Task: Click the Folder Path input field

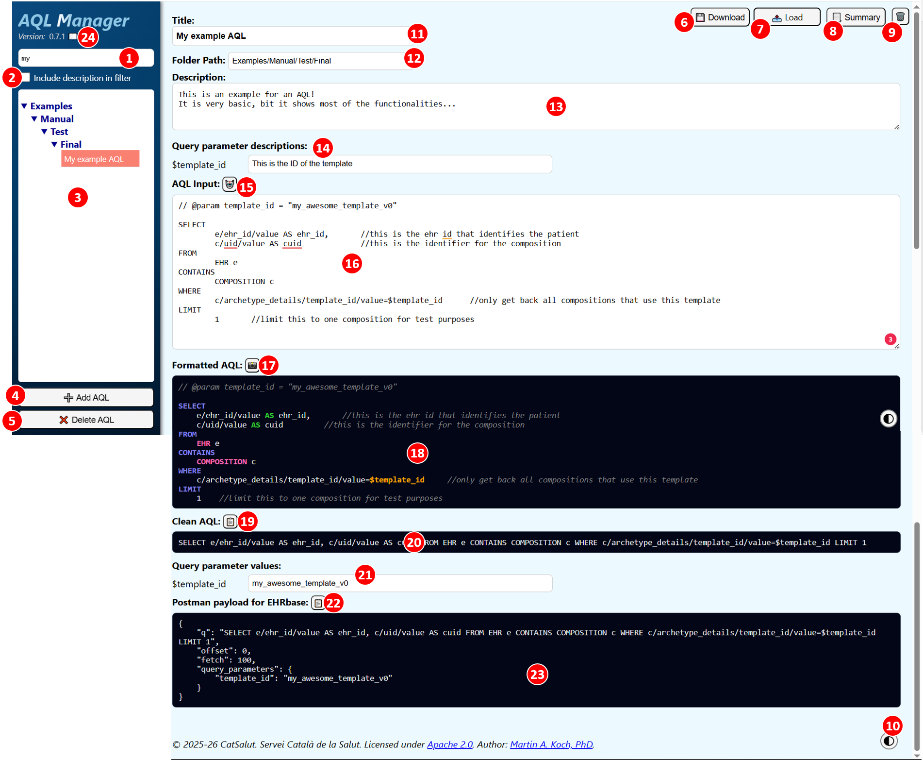Action: click(x=320, y=61)
